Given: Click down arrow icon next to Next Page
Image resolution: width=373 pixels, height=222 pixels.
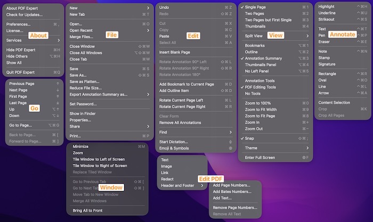Looking at the screenshot, I should point(58,90).
